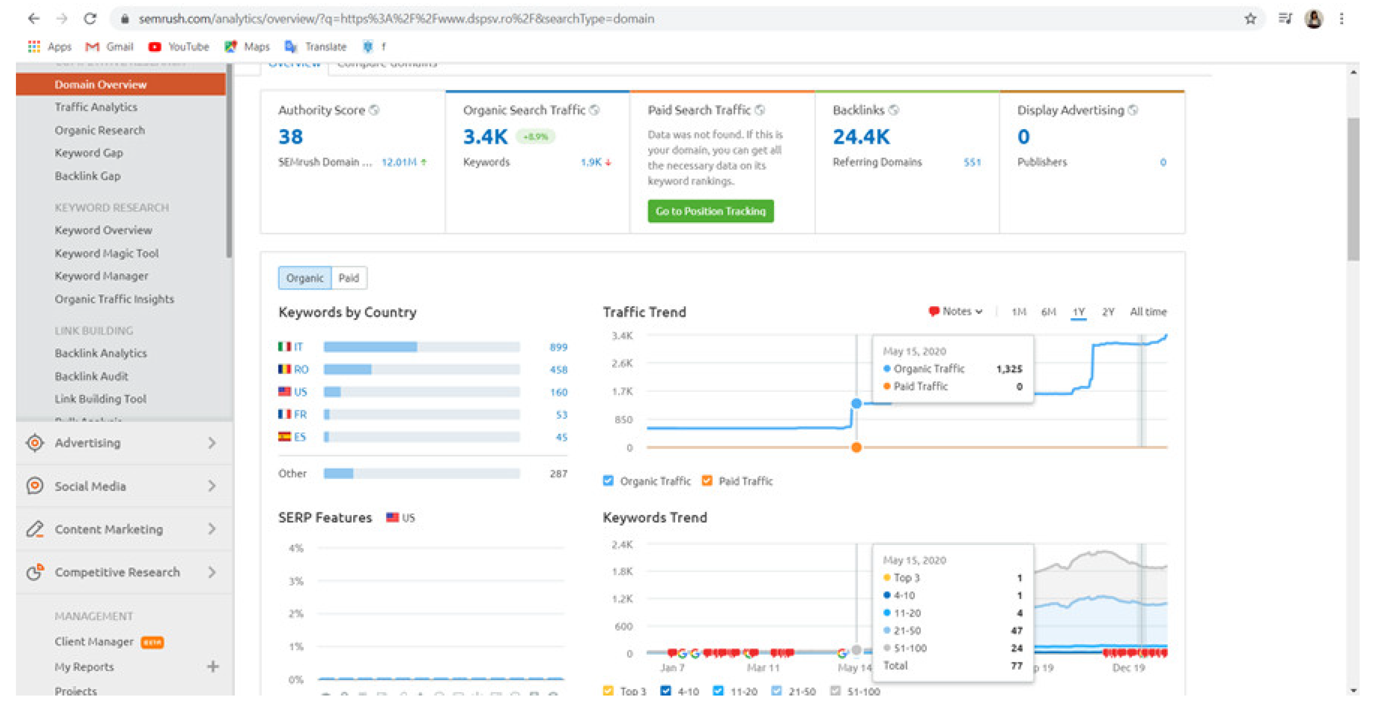Toggle the 4-10 keywords checkbox
Screen dimensions: 1376x705
coord(666,691)
